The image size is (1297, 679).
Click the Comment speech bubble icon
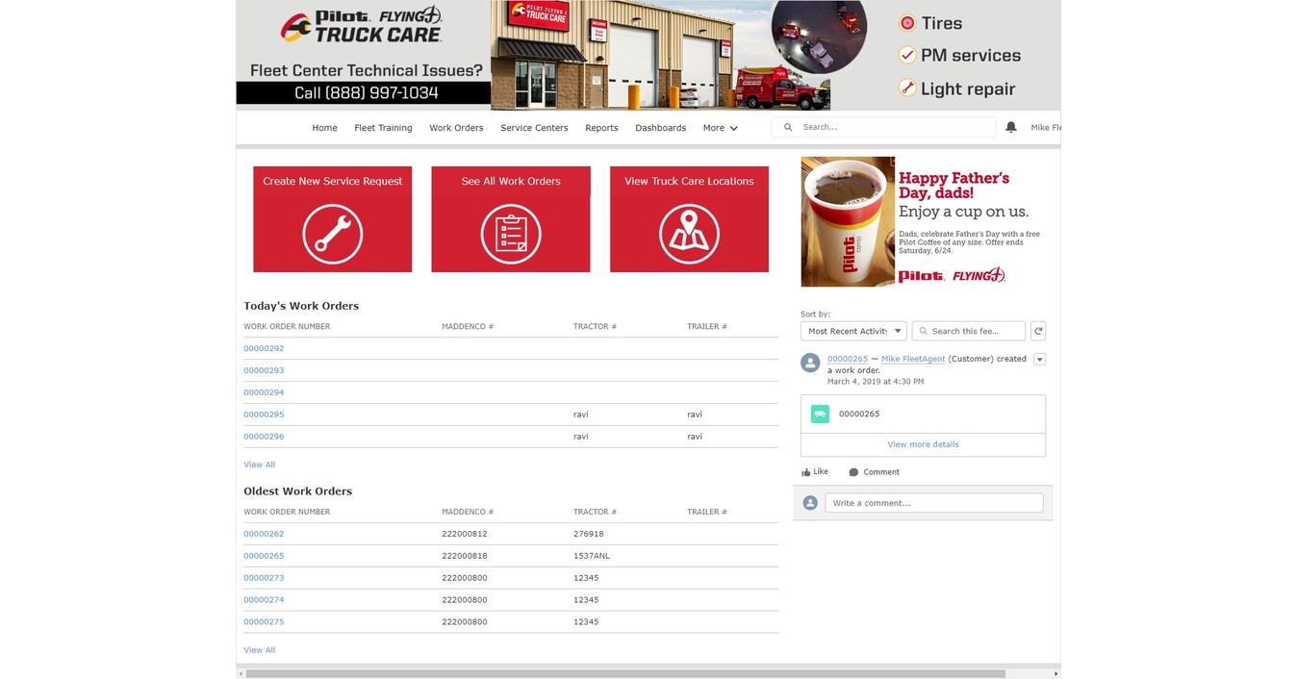(x=853, y=472)
